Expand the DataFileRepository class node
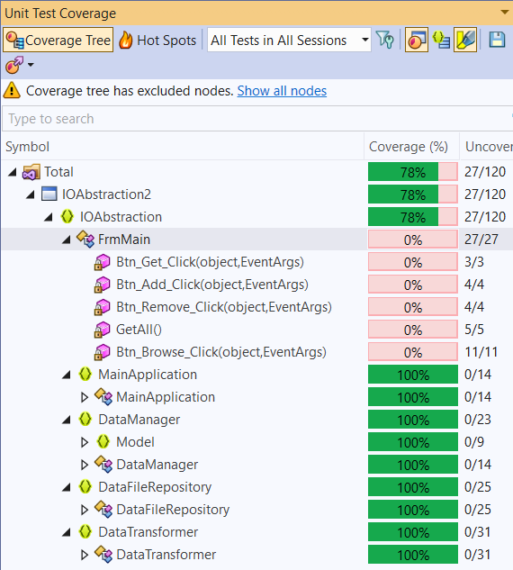 point(85,510)
